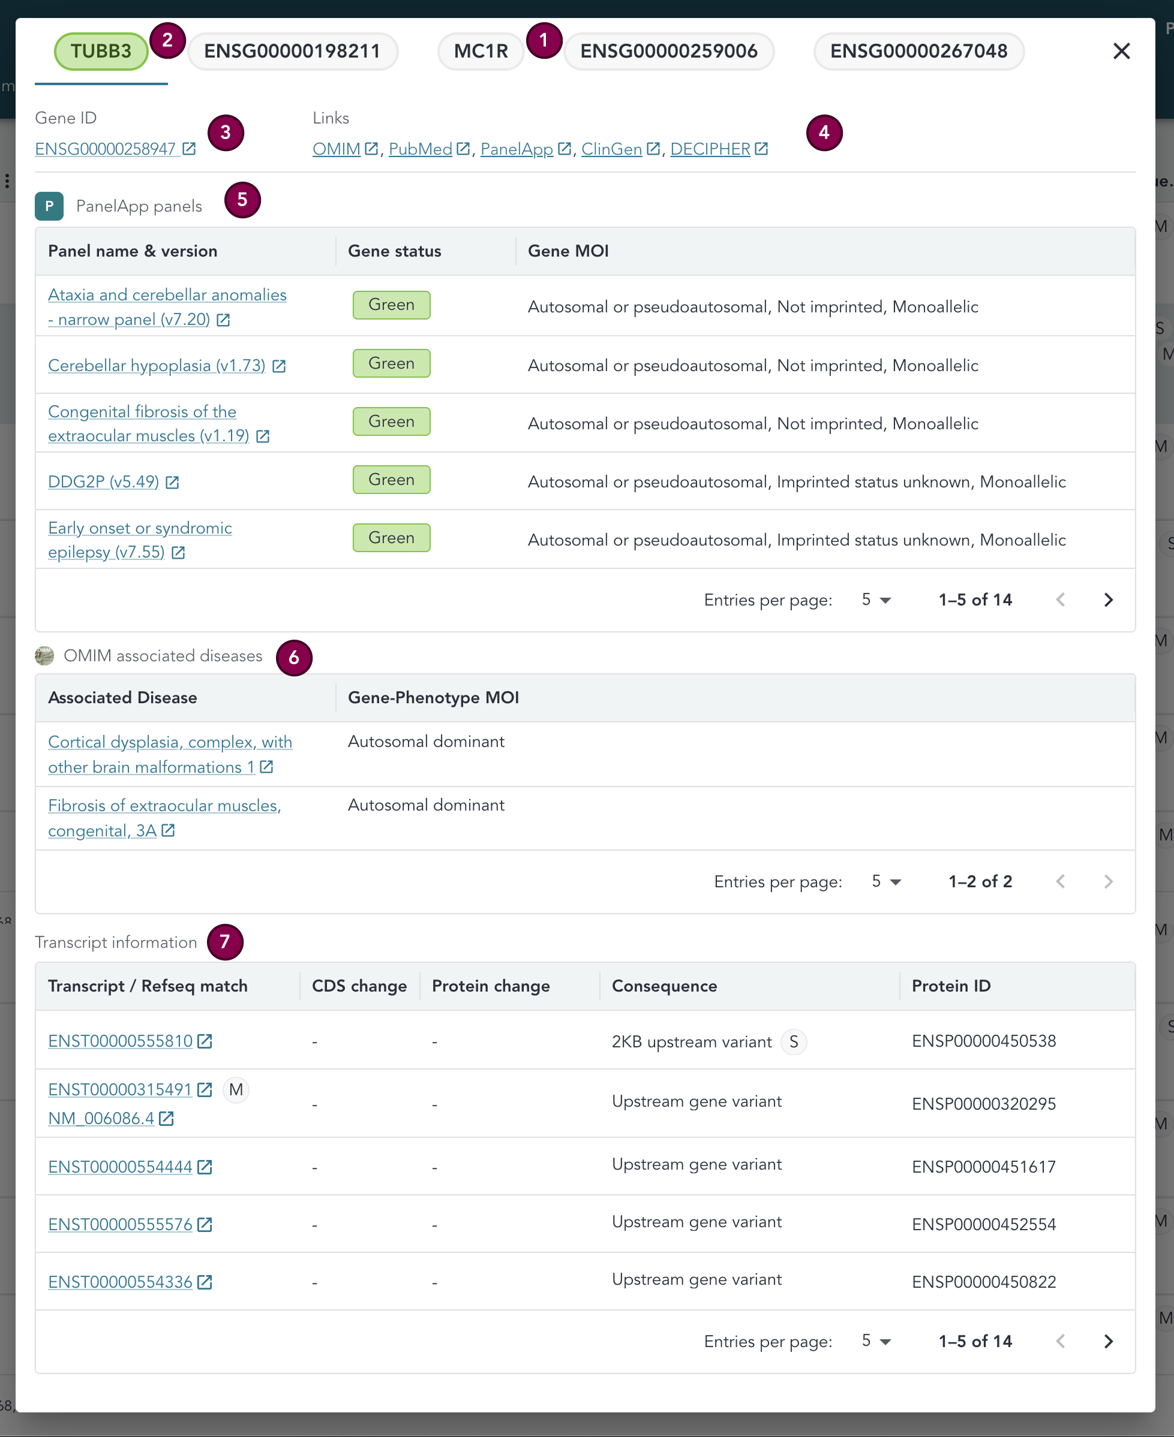Open entries-per-page dropdown in PanelApp panels table
The image size is (1174, 1437).
(876, 599)
